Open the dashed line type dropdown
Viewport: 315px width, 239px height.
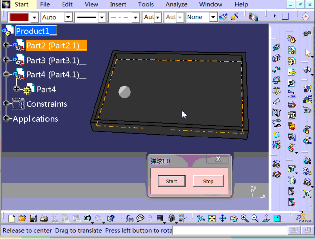136,17
